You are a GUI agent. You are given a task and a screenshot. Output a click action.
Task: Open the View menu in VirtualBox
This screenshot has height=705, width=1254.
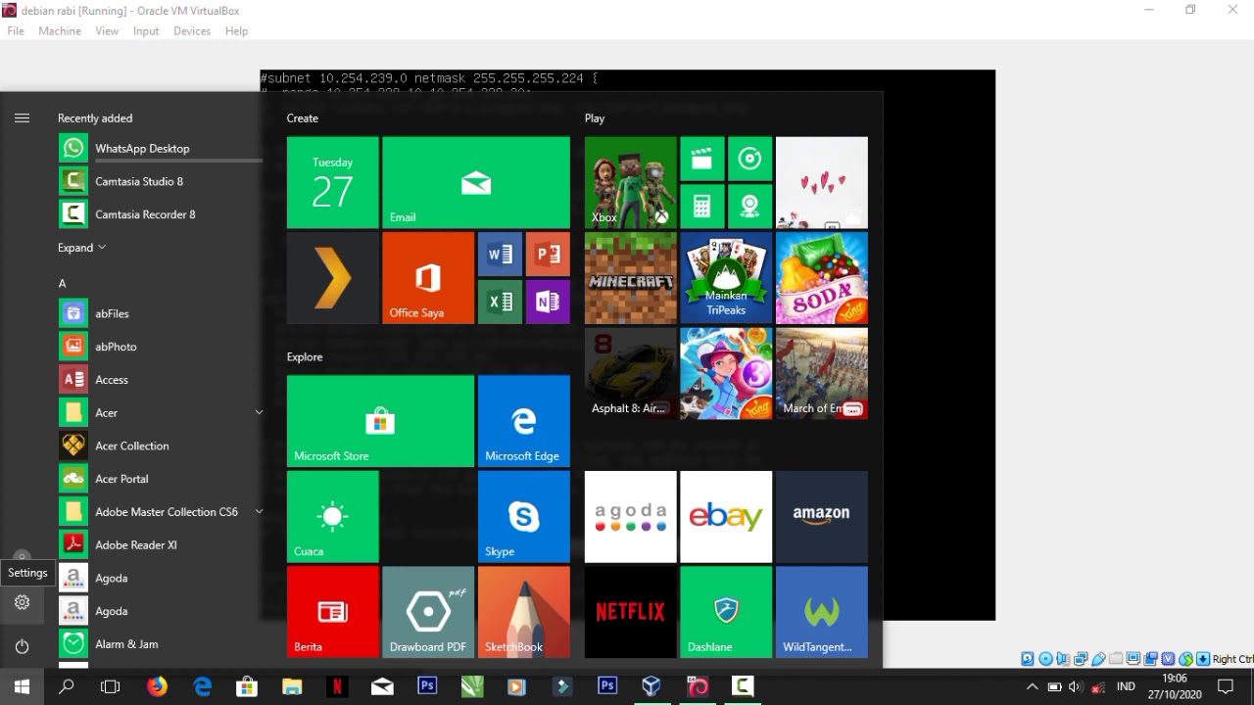(107, 31)
